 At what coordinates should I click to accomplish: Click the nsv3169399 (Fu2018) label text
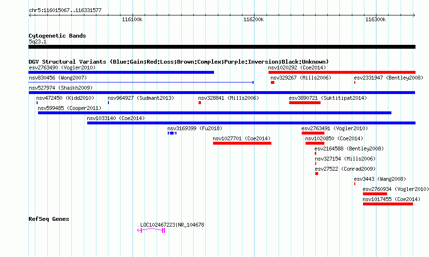[195, 128]
